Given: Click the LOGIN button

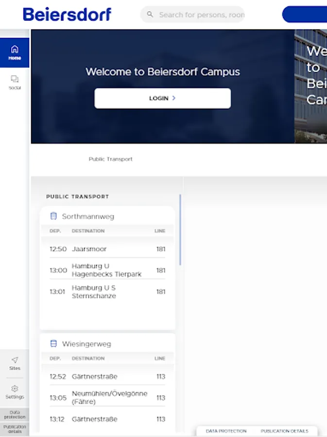Looking at the screenshot, I should 162,98.
